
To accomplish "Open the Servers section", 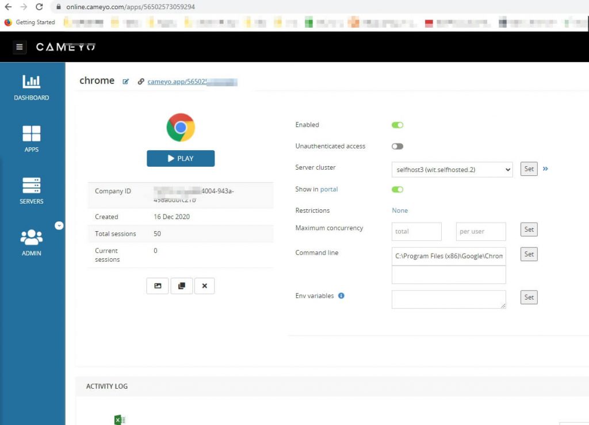I will click(32, 191).
